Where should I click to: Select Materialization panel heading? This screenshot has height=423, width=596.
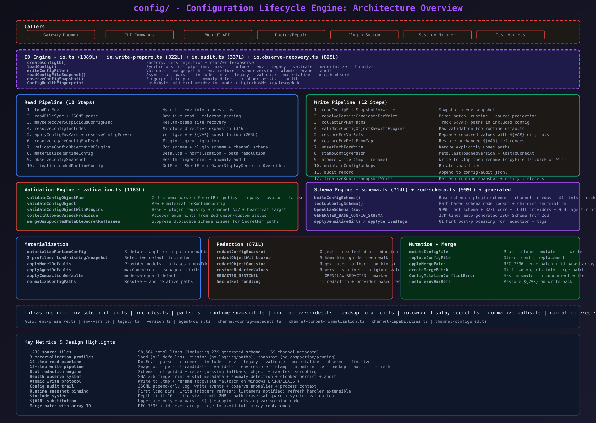pos(46,244)
